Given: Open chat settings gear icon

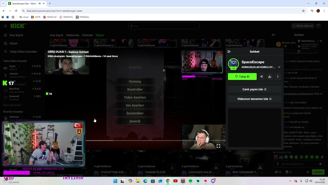Looking at the screenshot, I should click(x=308, y=172).
